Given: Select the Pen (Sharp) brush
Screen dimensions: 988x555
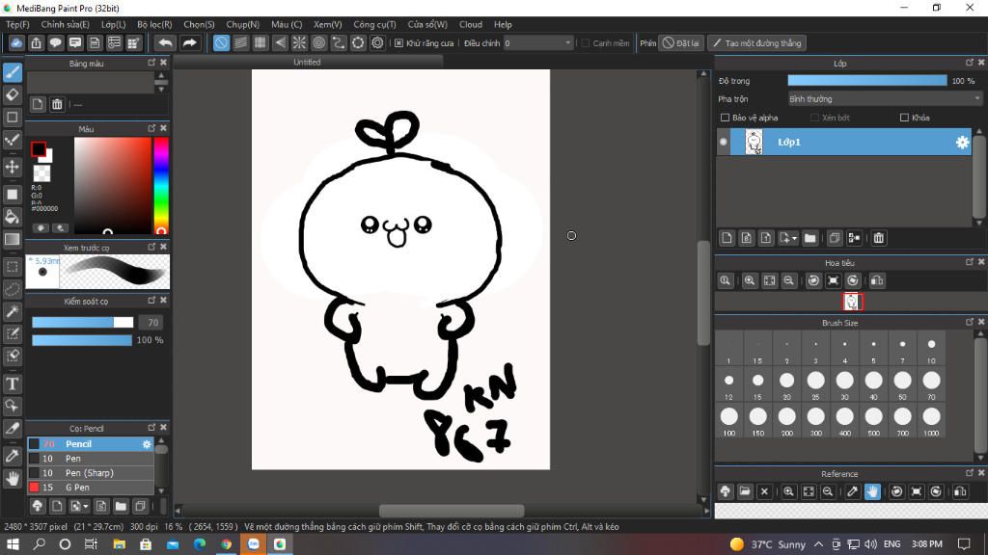Looking at the screenshot, I should (x=91, y=472).
